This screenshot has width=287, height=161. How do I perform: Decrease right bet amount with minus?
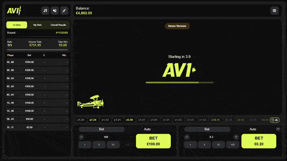click(x=187, y=137)
